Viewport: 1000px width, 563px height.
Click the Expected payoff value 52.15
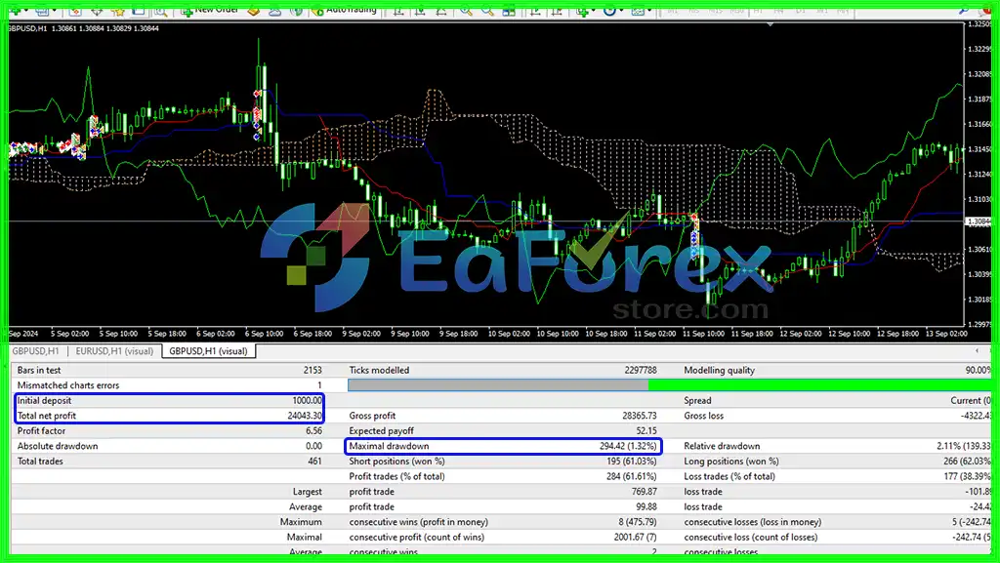coord(646,431)
